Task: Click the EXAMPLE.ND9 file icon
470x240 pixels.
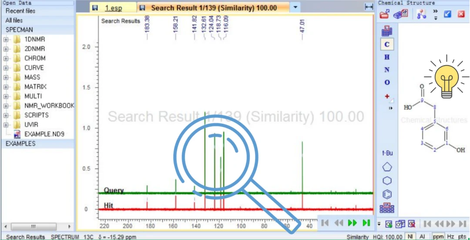Action: pos(17,134)
